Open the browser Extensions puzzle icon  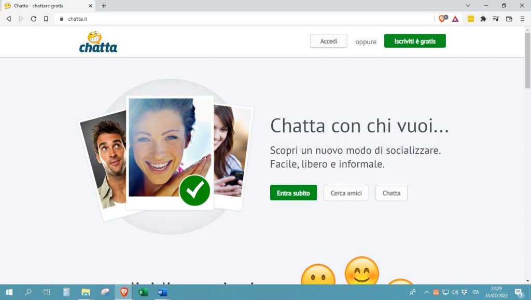coord(482,19)
